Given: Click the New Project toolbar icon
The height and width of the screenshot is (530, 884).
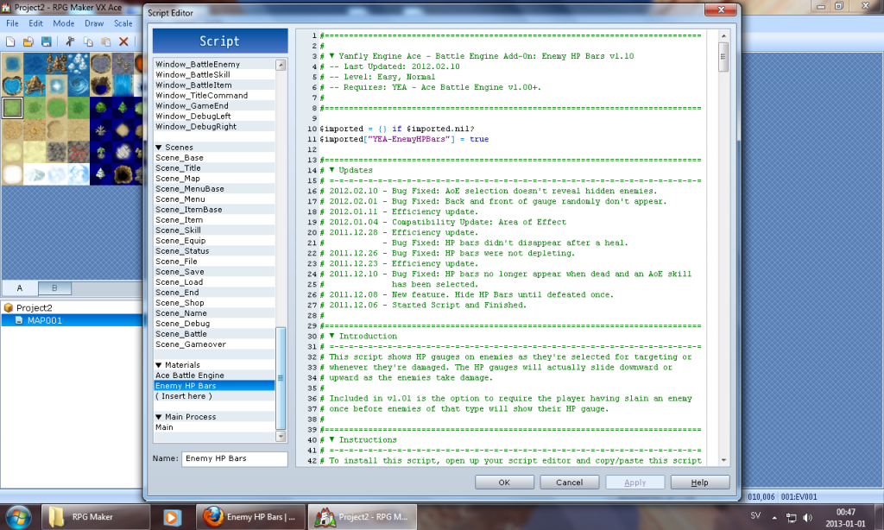Looking at the screenshot, I should coord(10,41).
